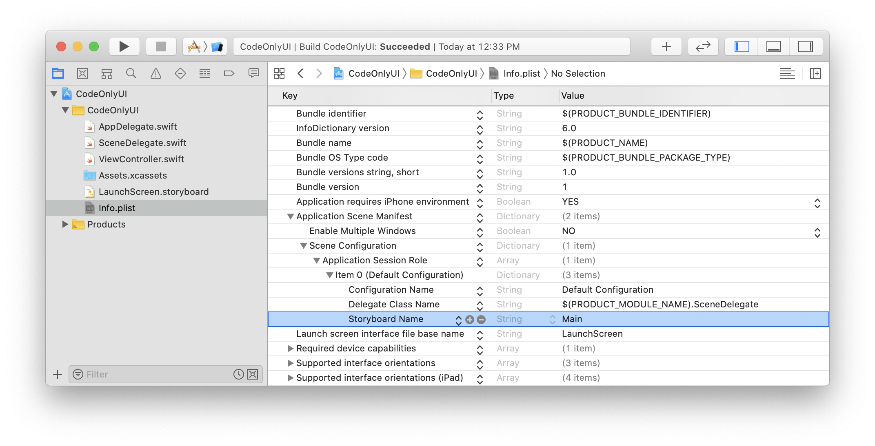
Task: Collapse Scene Configuration row
Action: pos(304,246)
